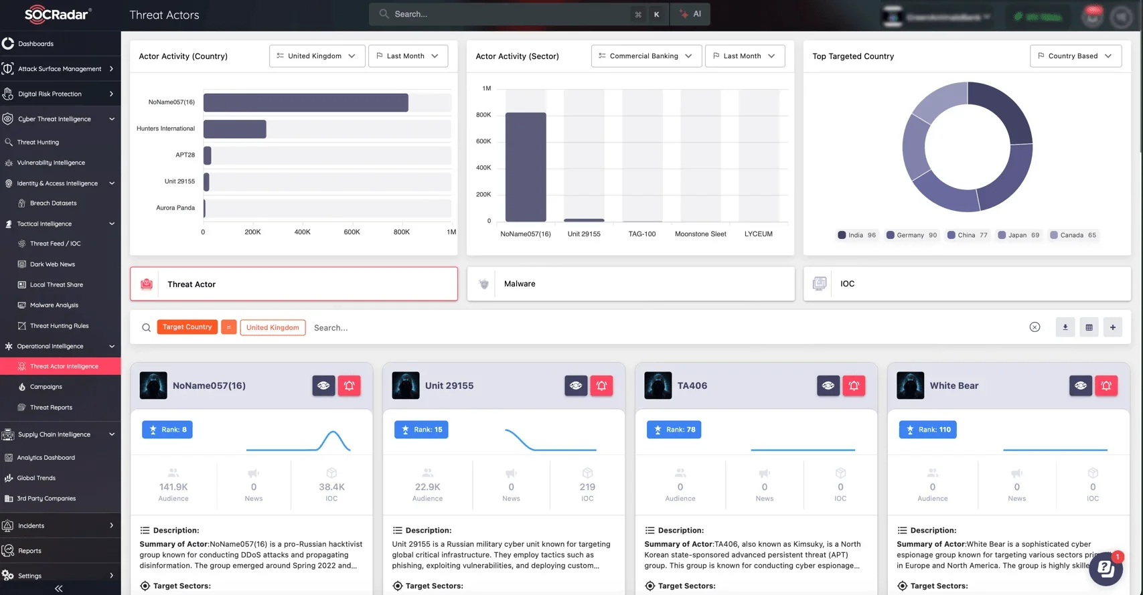Click the Rank: 8 badge on NoName057(16)
The image size is (1143, 595).
click(x=167, y=430)
